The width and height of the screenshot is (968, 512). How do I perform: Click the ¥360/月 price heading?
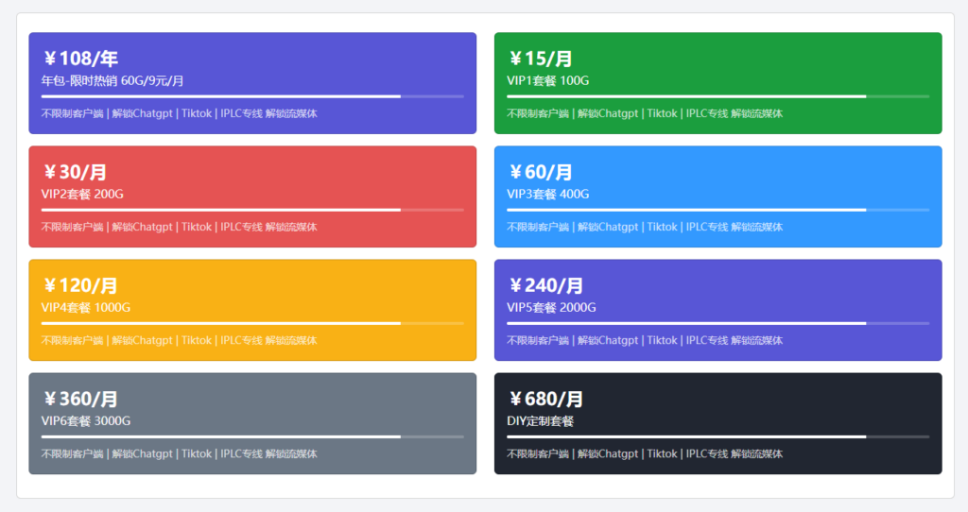click(80, 399)
